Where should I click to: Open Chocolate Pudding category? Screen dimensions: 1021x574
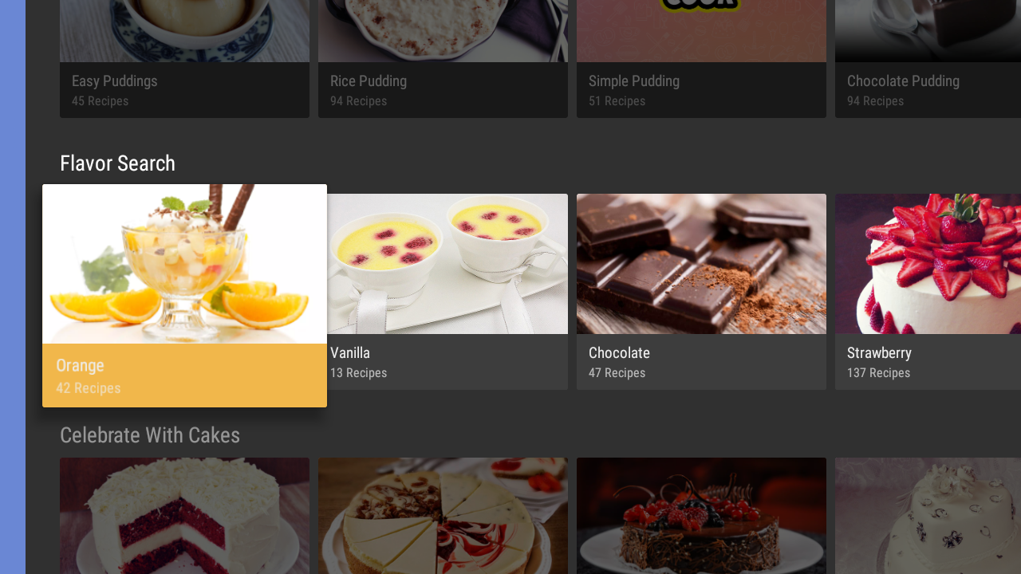tap(928, 59)
